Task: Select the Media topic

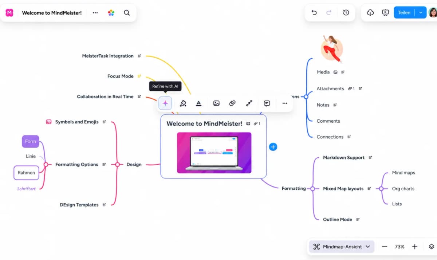Action: pos(323,72)
